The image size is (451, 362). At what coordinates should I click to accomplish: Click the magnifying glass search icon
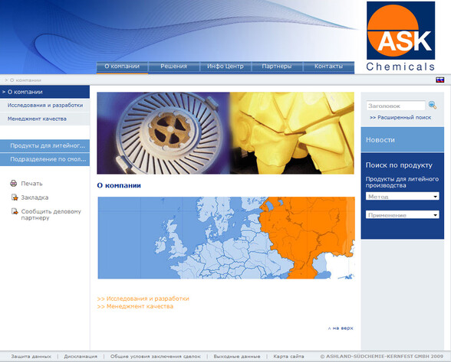(x=433, y=105)
